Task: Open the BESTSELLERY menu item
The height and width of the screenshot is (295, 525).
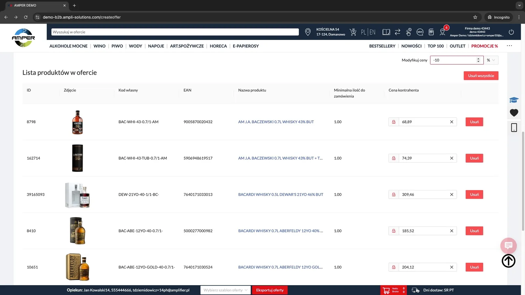Action: pyautogui.click(x=382, y=46)
